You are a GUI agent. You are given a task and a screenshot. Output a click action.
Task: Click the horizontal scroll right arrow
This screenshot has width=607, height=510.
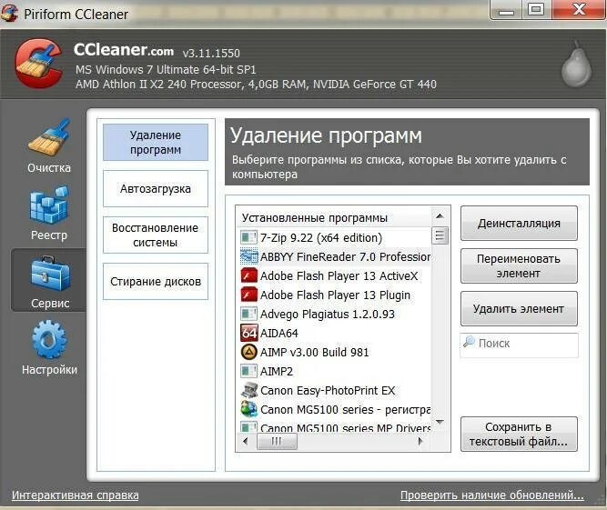point(420,441)
